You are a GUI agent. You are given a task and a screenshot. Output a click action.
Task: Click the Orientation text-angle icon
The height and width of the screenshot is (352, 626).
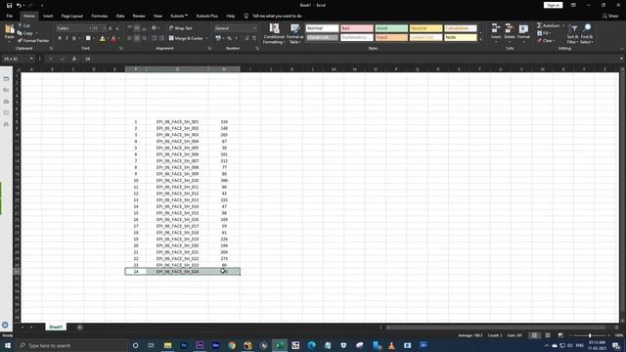(155, 28)
